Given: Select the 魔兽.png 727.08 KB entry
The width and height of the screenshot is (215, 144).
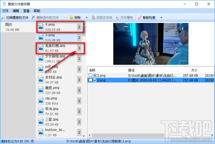Looking at the screenshot, I should click(x=59, y=90).
